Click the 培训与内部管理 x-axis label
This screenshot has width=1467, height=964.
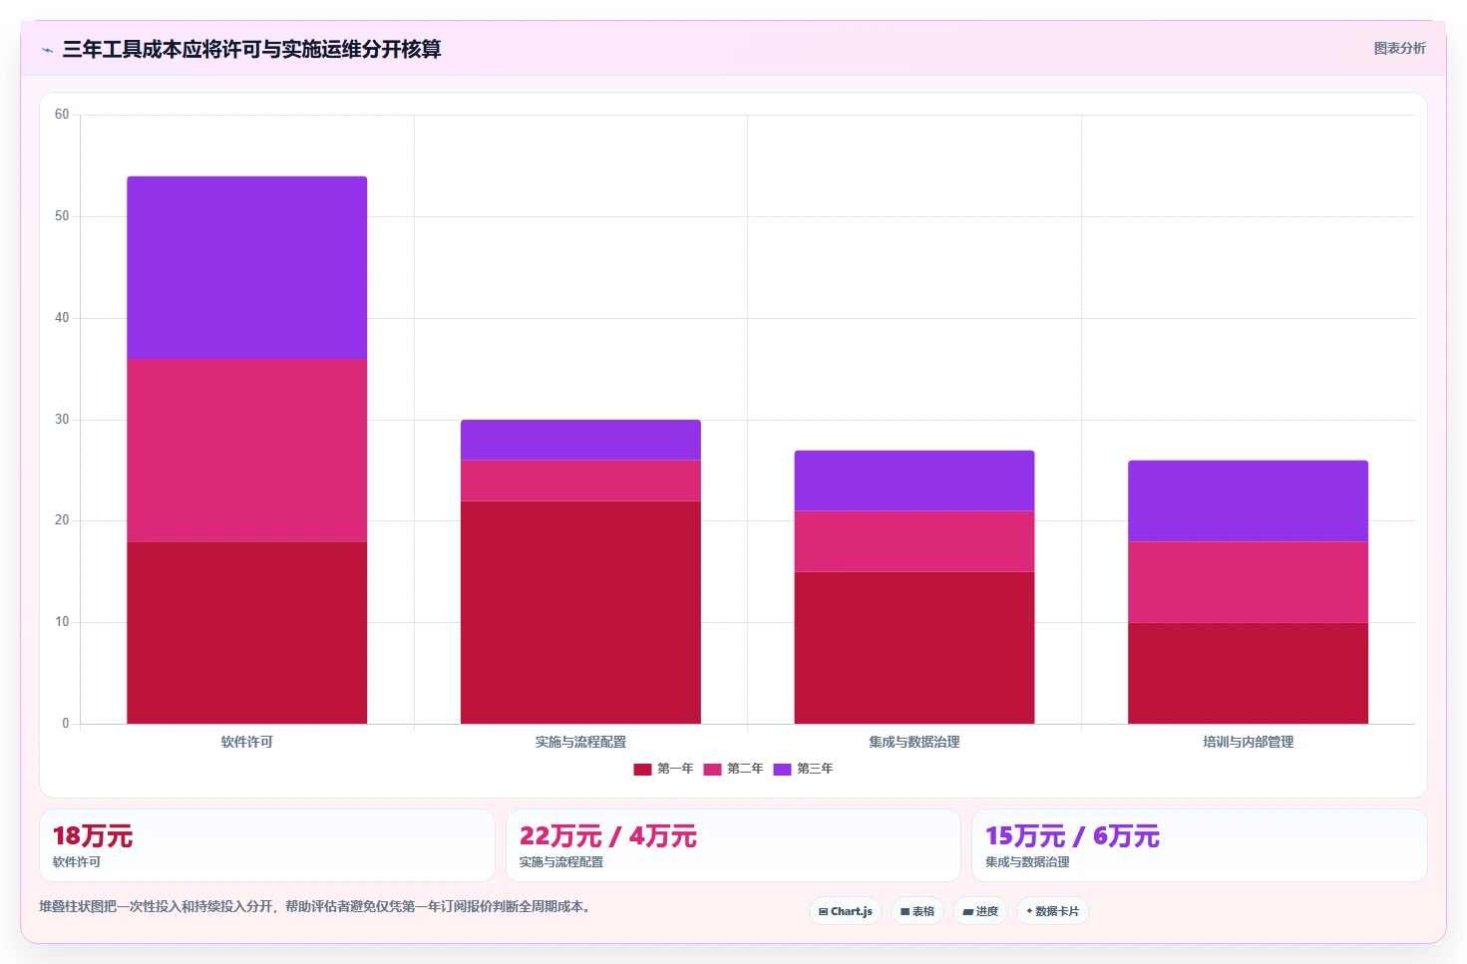1248,742
